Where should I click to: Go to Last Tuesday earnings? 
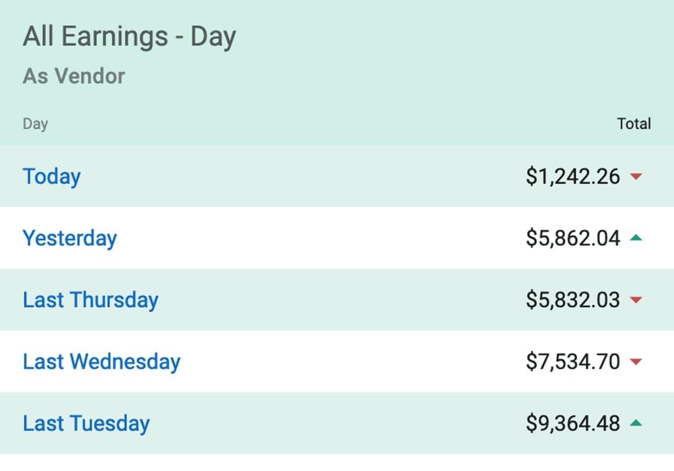[x=86, y=423]
